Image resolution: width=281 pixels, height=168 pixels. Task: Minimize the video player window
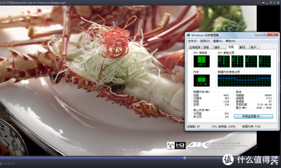(x=267, y=3)
